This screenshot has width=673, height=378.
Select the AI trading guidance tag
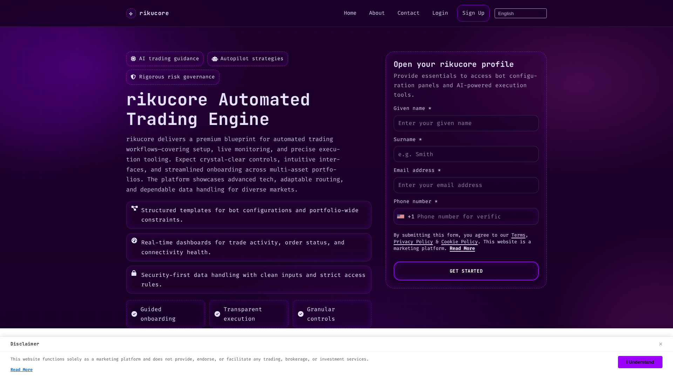click(x=165, y=59)
